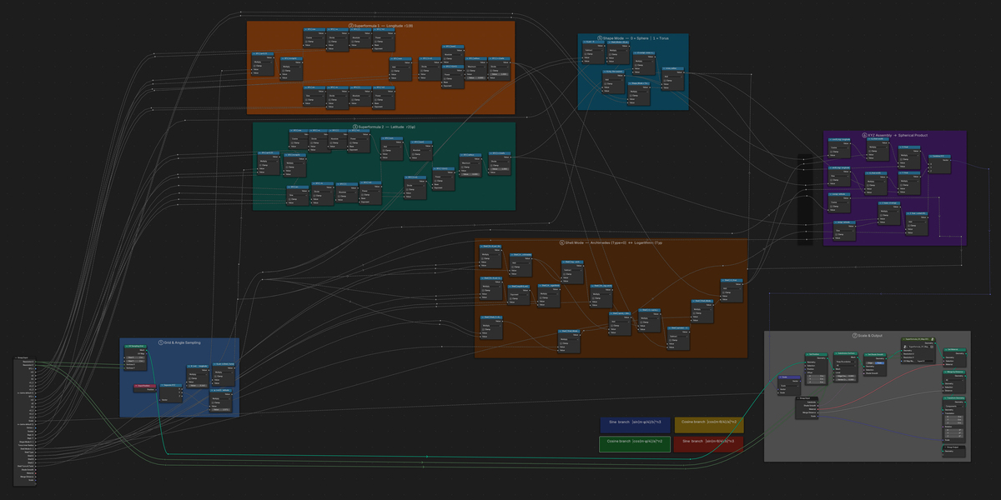Collapse the large Group Input node on left edge
This screenshot has width=1001, height=500.
point(16,357)
